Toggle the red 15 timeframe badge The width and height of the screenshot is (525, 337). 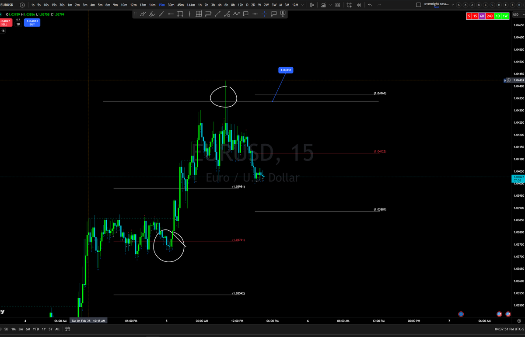pyautogui.click(x=475, y=16)
